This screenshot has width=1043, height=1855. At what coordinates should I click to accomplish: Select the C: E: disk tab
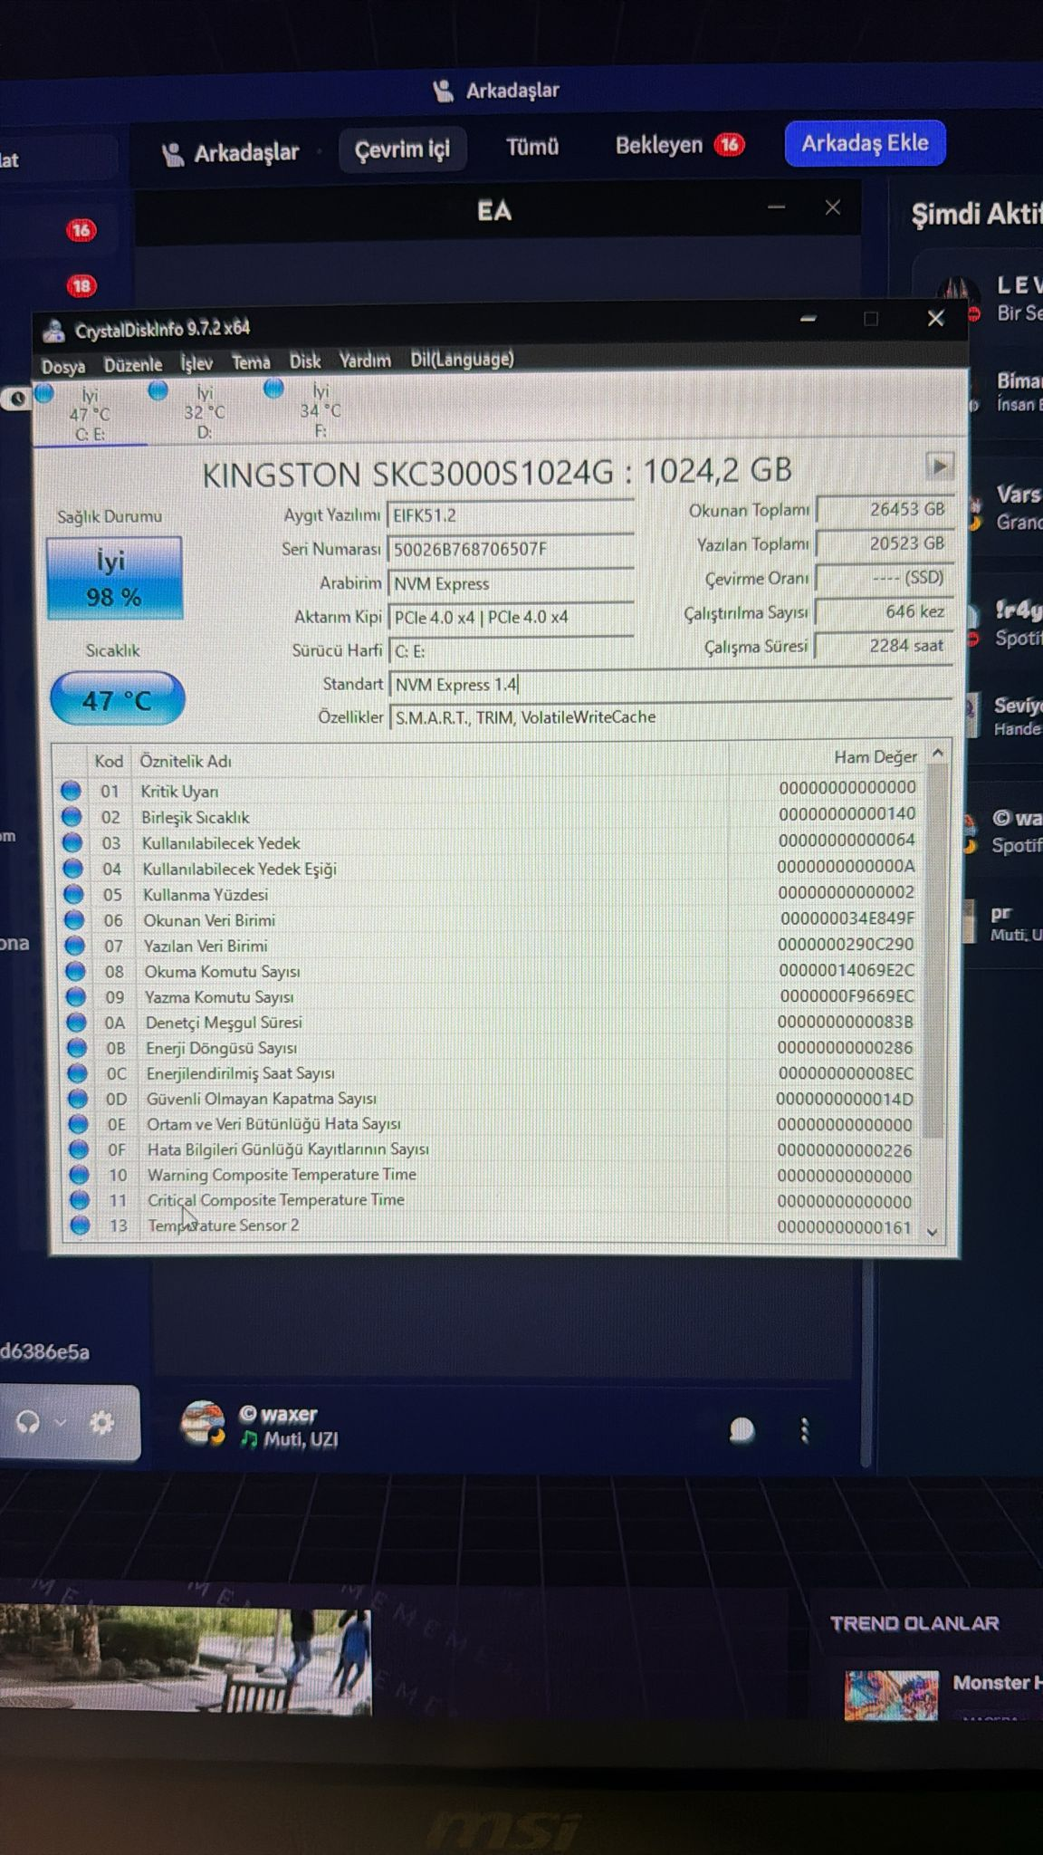pos(89,414)
